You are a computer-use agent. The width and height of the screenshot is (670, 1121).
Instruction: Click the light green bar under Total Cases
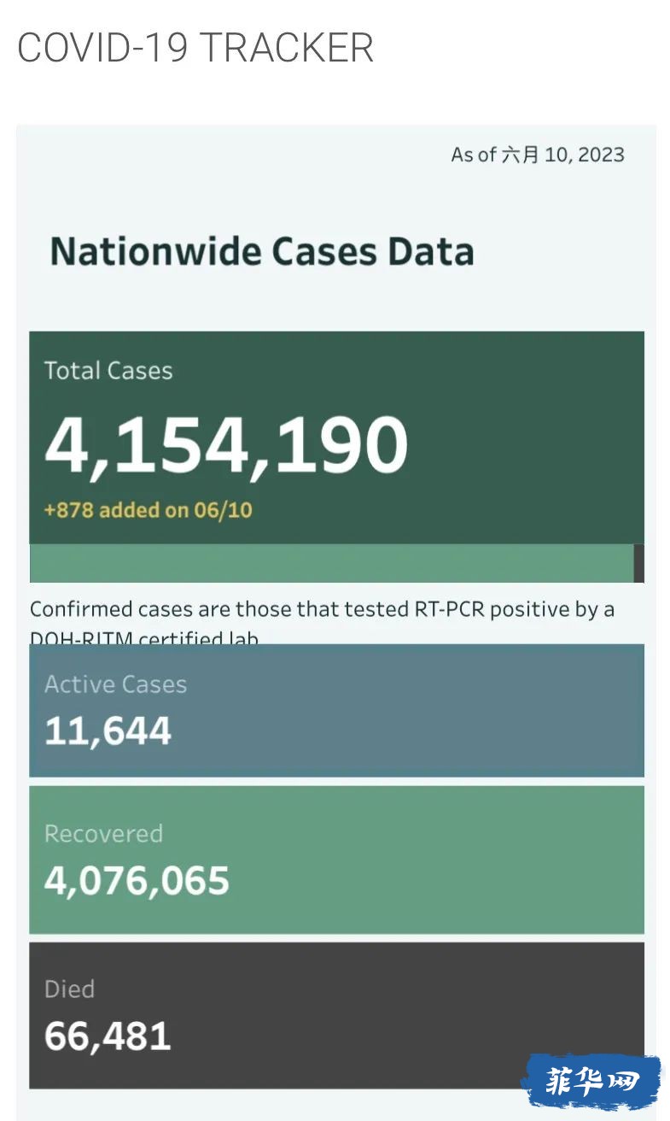[x=331, y=563]
